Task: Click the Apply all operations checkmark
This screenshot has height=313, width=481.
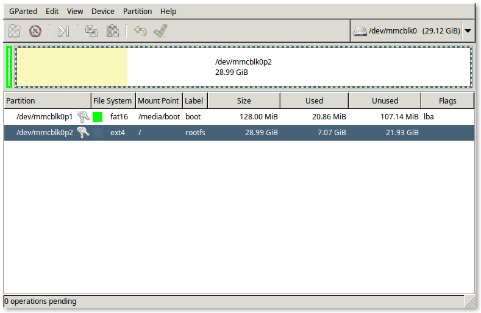Action: tap(161, 30)
